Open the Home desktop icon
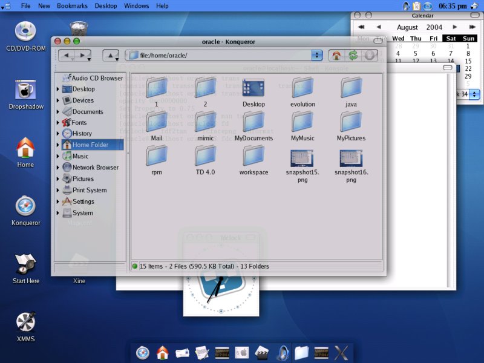The width and height of the screenshot is (484, 363). 25,152
